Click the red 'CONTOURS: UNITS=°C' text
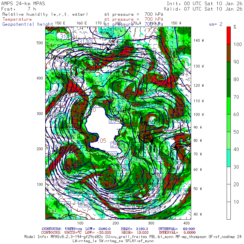 tap(61, 233)
